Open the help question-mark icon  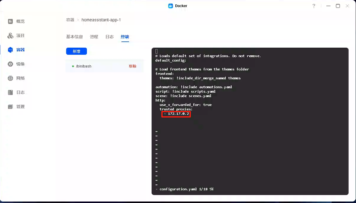click(314, 6)
